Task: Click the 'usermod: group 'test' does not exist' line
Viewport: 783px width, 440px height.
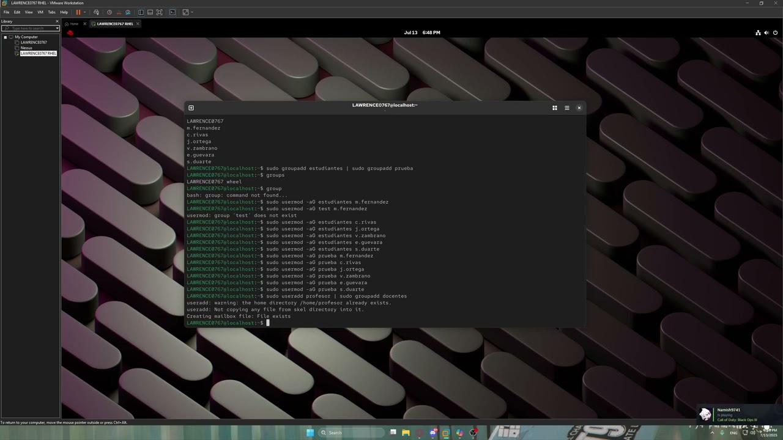Action: 242,215
